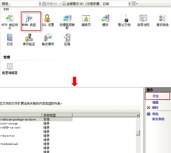Open the 模块 feature icon
The image size is (171, 153).
105,19
